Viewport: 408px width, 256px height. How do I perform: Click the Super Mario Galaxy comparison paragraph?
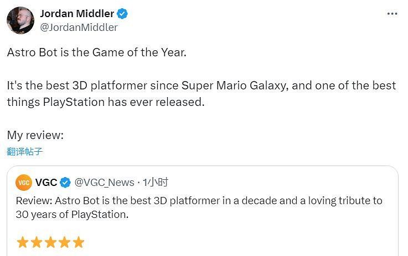(x=201, y=94)
